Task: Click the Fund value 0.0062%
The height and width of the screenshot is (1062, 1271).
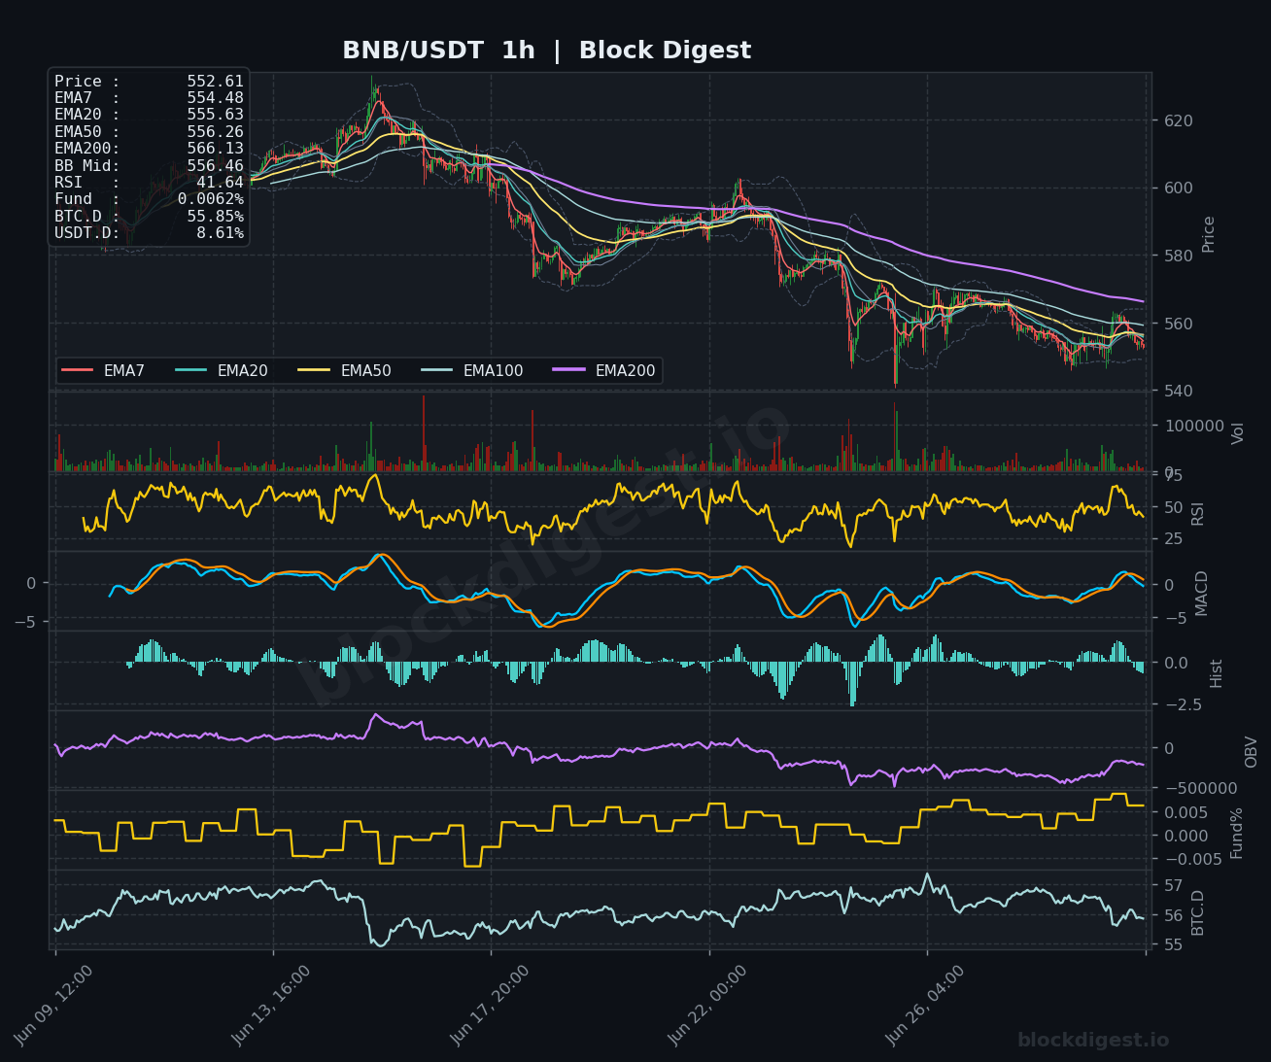Action: click(211, 199)
